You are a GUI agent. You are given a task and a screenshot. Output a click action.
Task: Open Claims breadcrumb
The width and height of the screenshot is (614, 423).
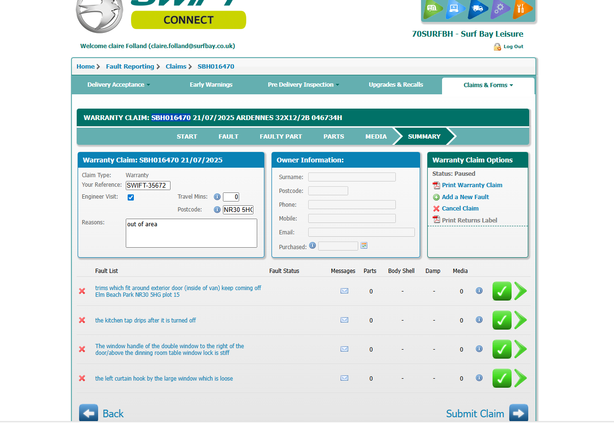[x=176, y=67]
